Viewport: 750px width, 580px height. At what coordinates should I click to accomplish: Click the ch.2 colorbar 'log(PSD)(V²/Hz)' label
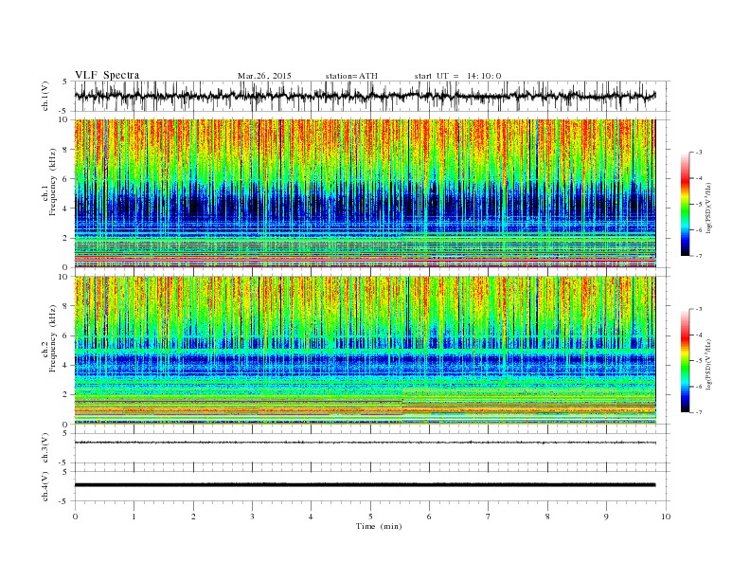pos(708,364)
